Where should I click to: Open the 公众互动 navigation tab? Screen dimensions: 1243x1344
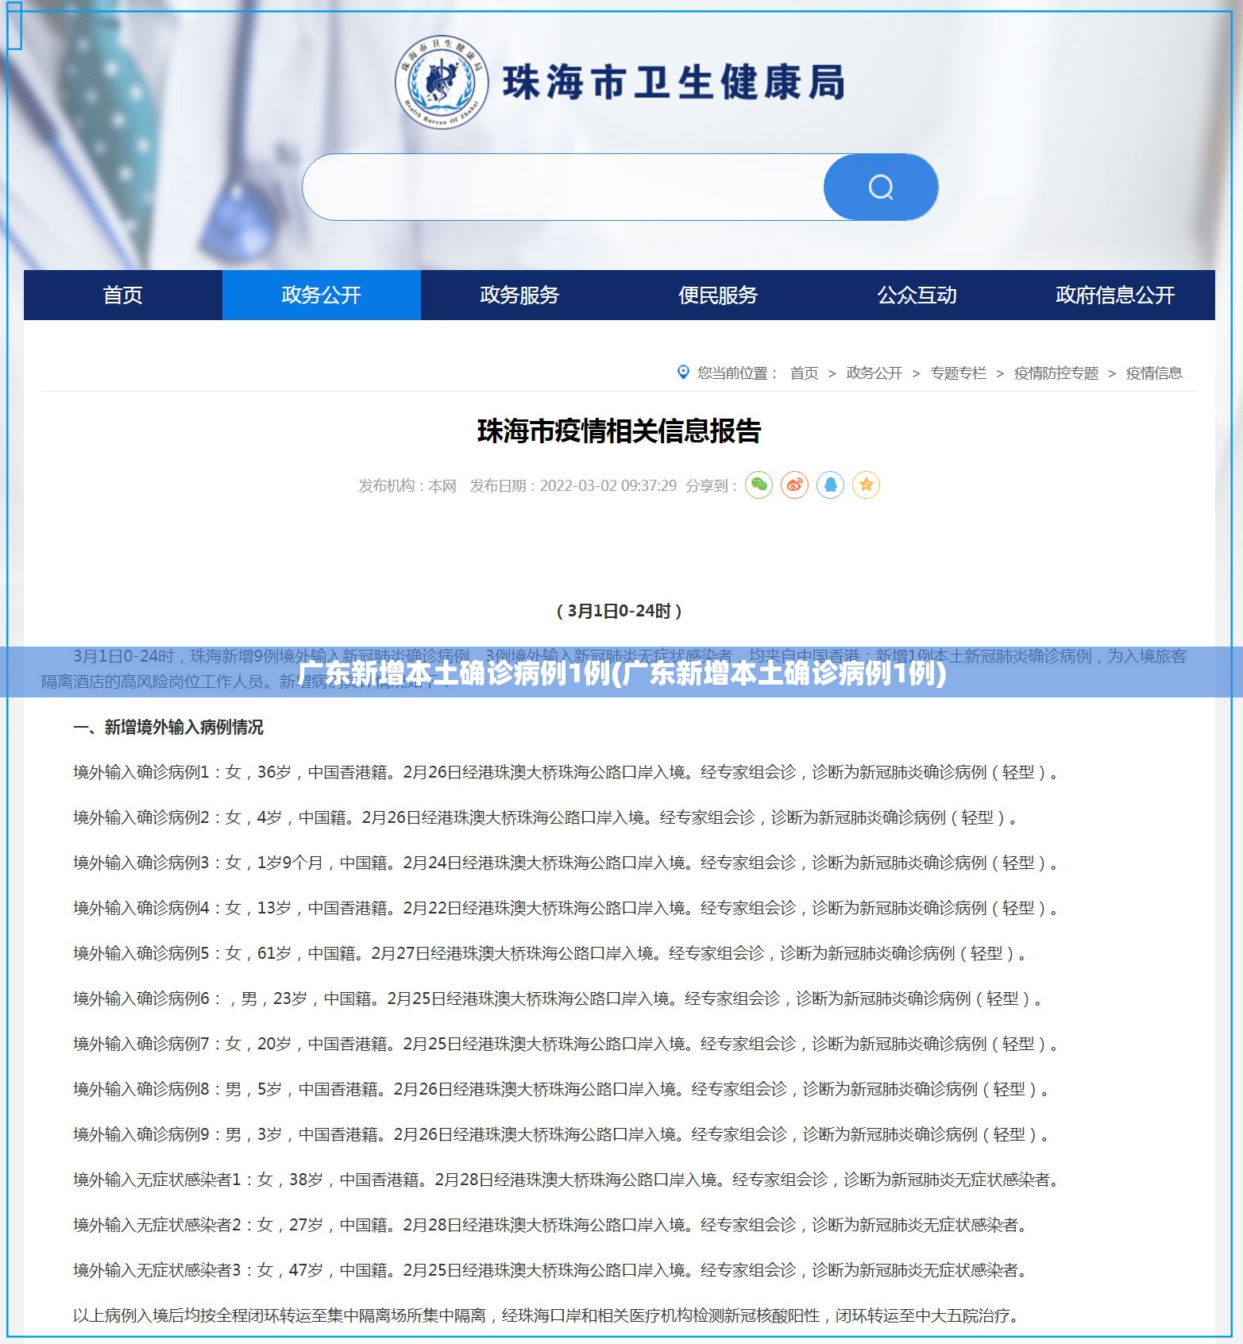point(917,295)
